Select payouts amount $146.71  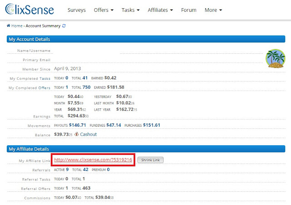coord(77,125)
